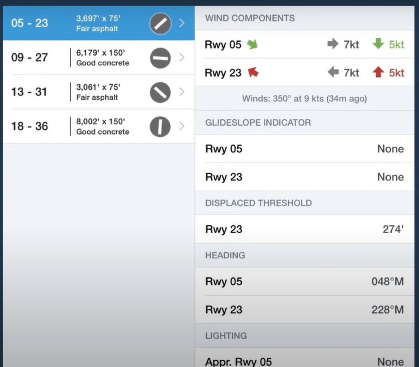Click the Rwy 23 displaced threshold 274' row
This screenshot has width=419, height=367.
[304, 229]
